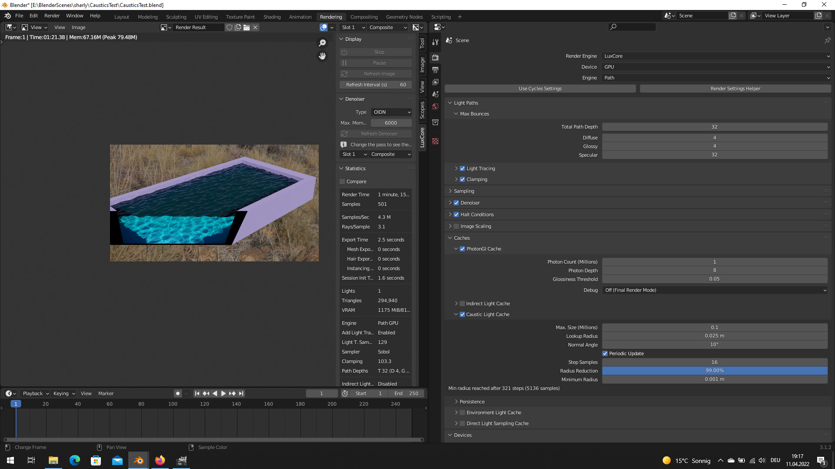Open the Render Engine LuxCore dropdown
The height and width of the screenshot is (469, 835).
click(716, 56)
